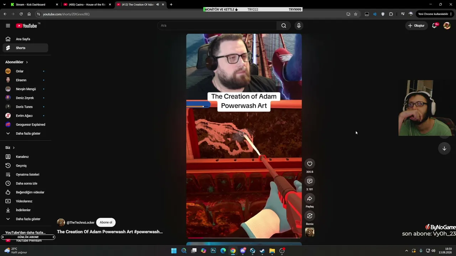The image size is (456, 256).
Task: Open a new browser tab
Action: [x=171, y=5]
